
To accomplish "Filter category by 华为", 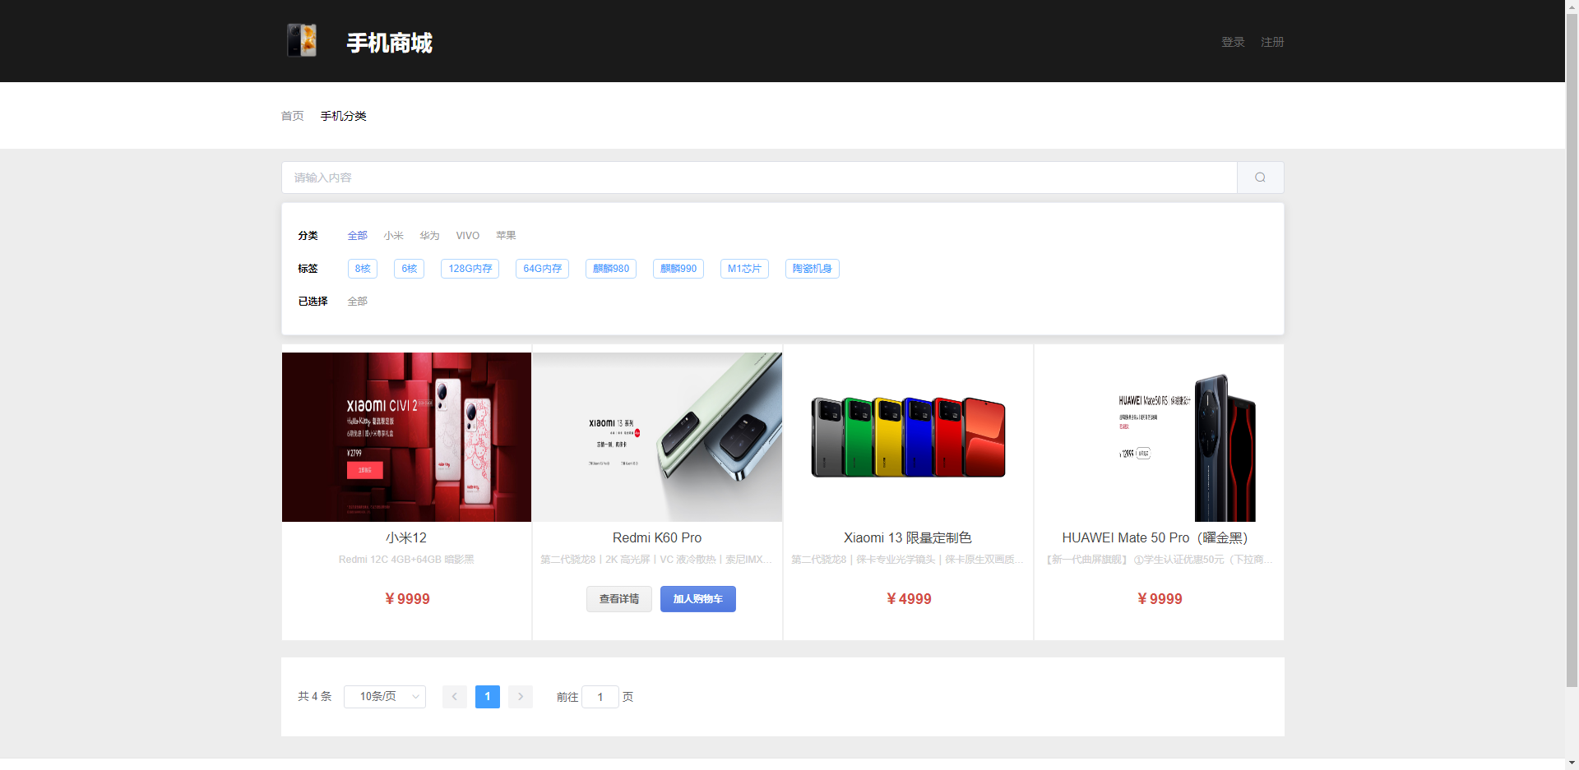I will (429, 236).
